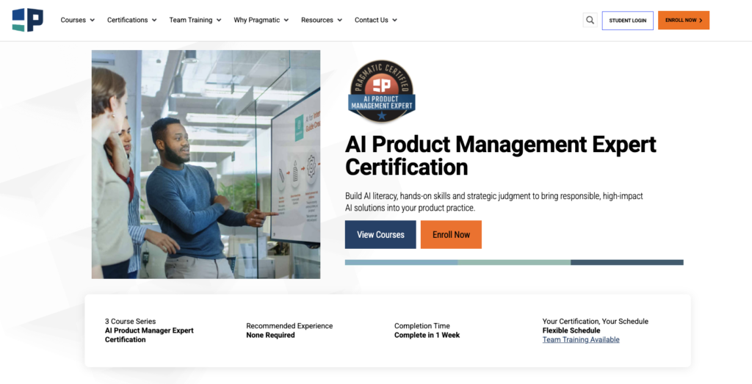Image resolution: width=752 pixels, height=384 pixels.
Task: Expand the Team Training menu chevron
Action: [219, 20]
